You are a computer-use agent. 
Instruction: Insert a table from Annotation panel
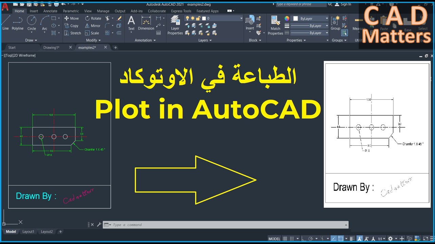point(158,33)
